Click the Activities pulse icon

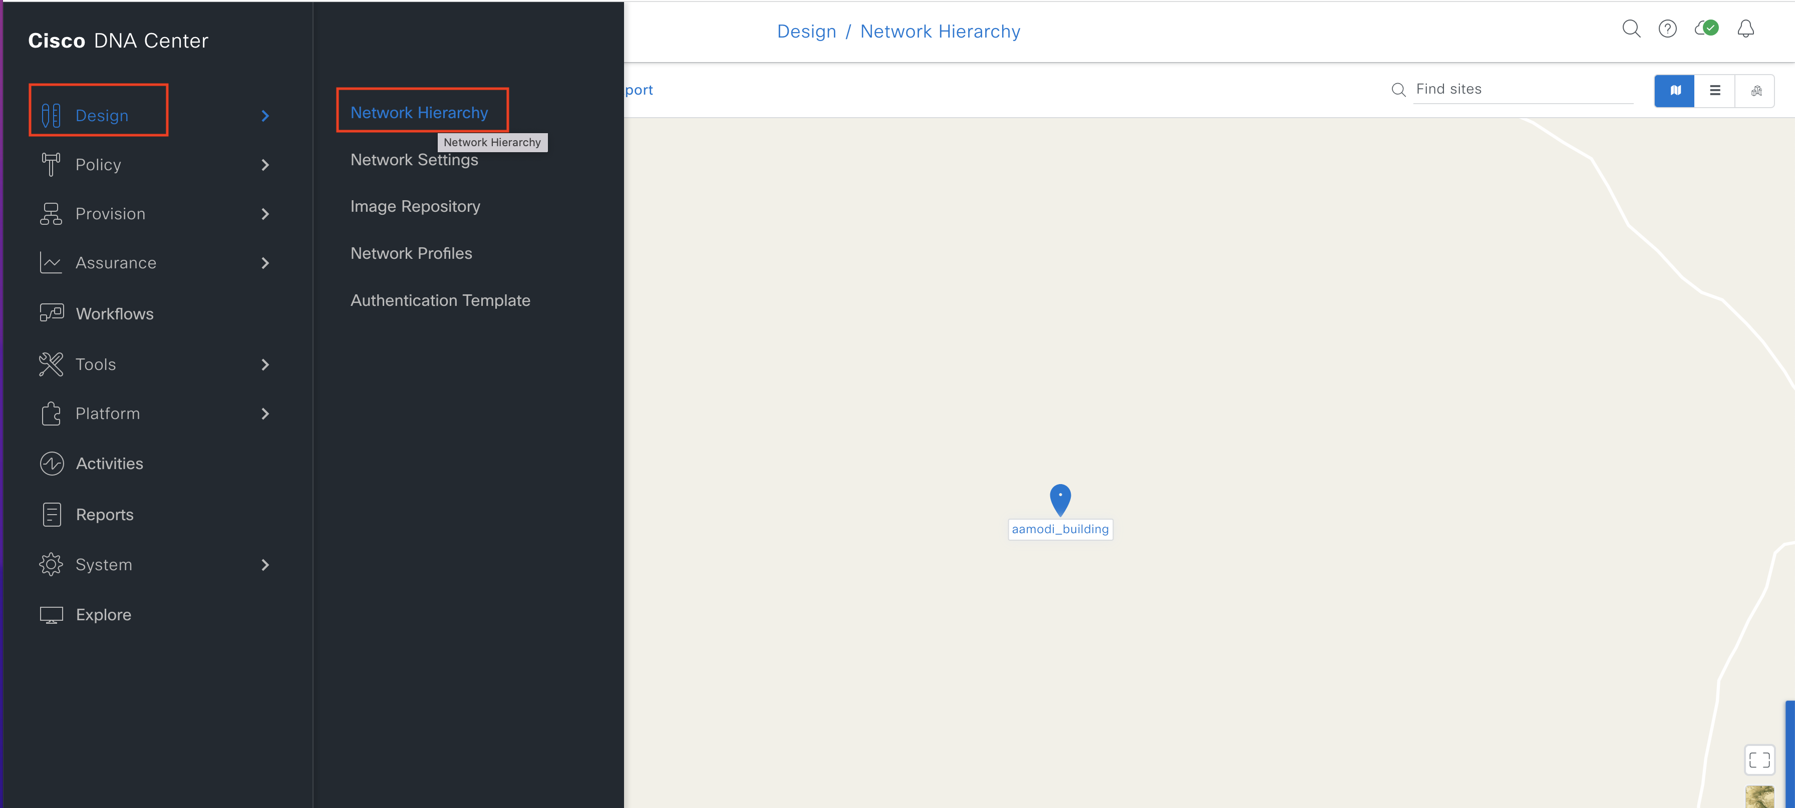tap(52, 463)
